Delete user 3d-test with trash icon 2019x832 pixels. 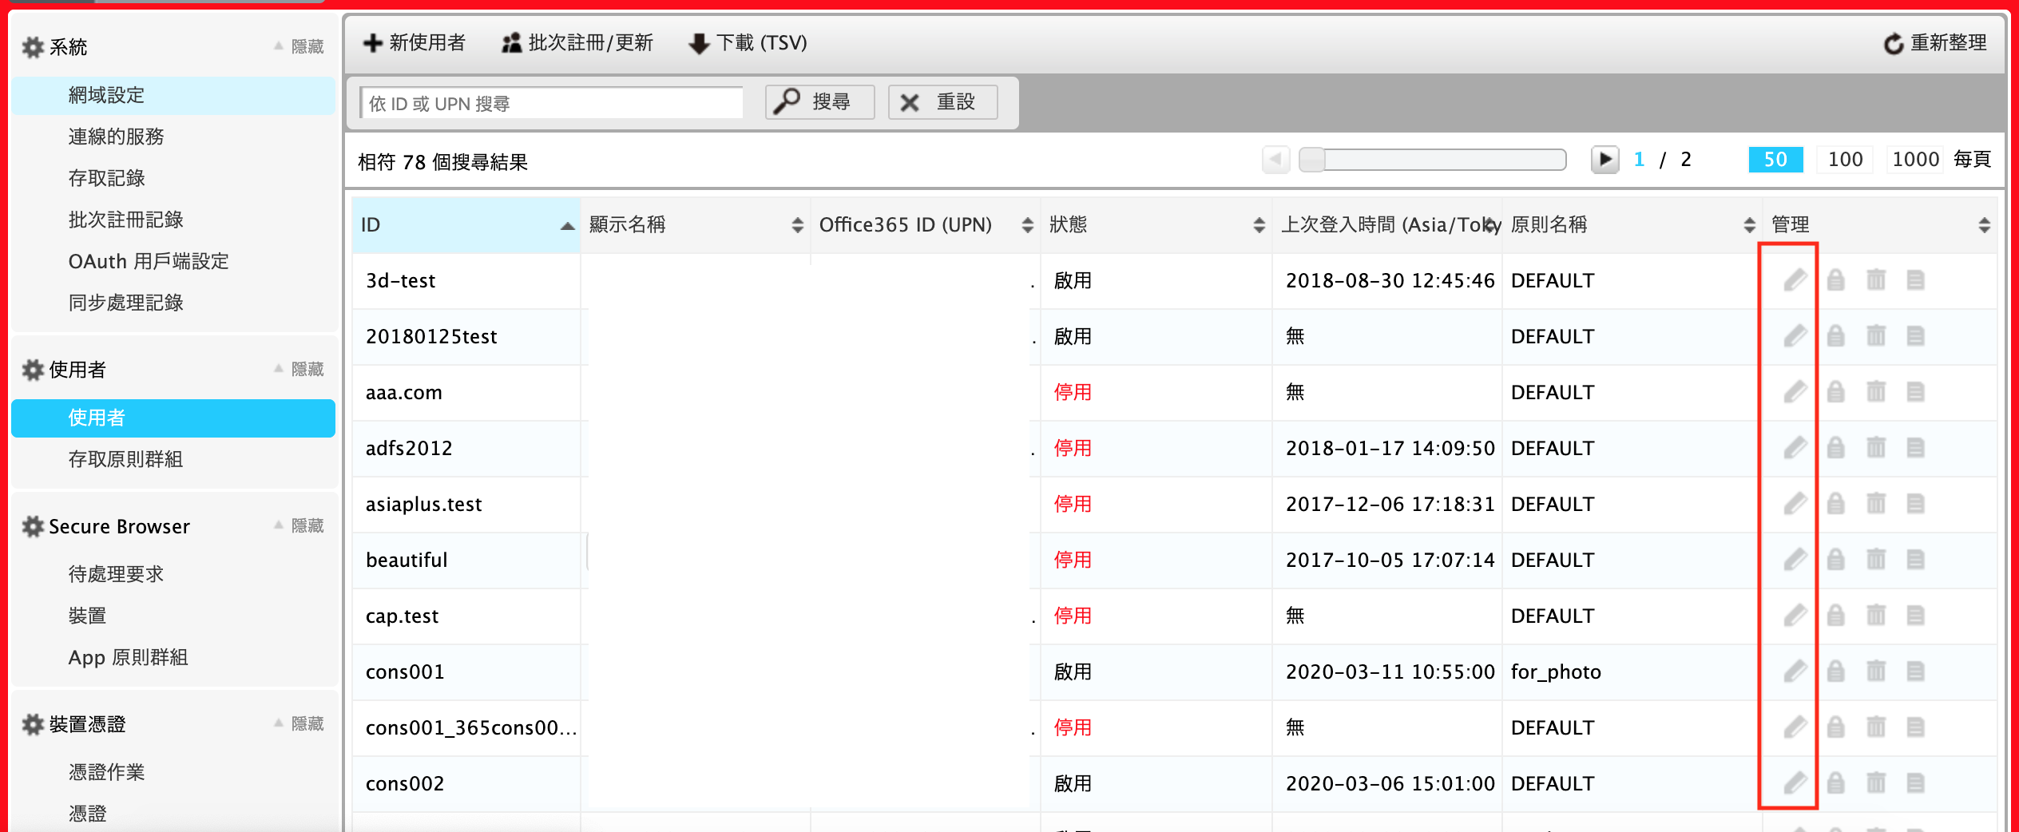click(1875, 280)
